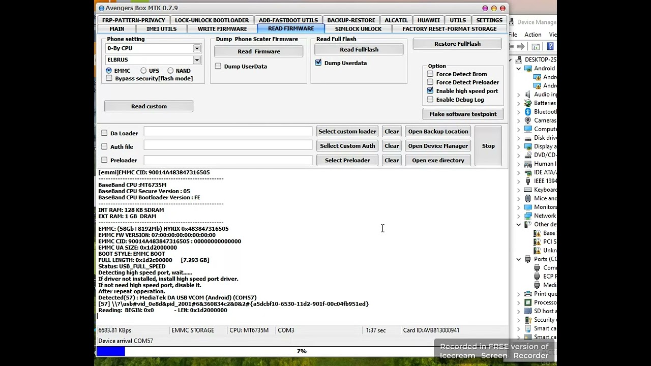This screenshot has width=651, height=366.
Task: Click the Cameras icon in Device Manager
Action: [x=528, y=120]
